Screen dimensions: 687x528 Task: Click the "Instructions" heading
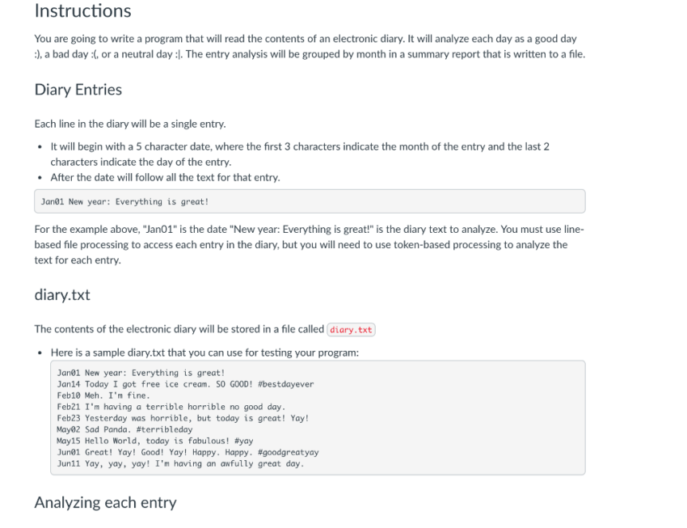(x=82, y=11)
